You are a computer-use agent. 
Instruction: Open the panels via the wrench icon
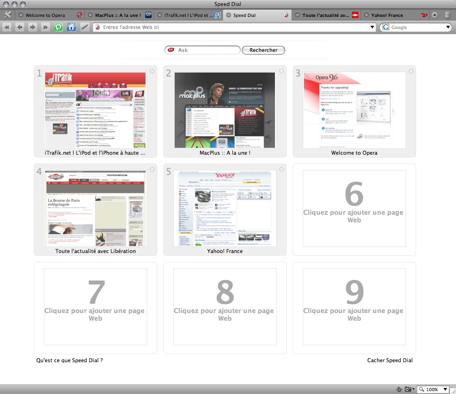click(x=8, y=15)
